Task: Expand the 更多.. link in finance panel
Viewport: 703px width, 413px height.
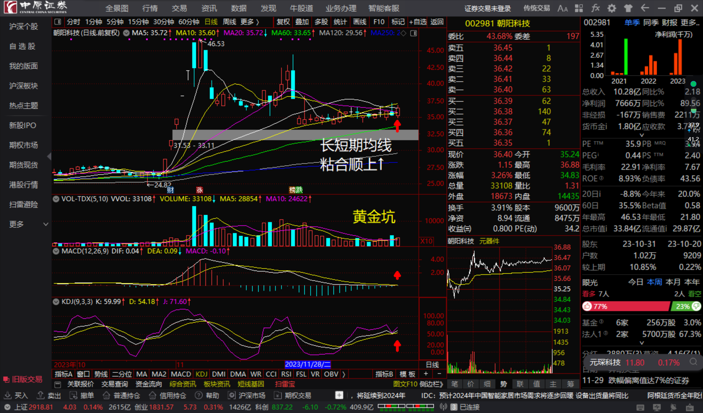Action: click(690, 23)
